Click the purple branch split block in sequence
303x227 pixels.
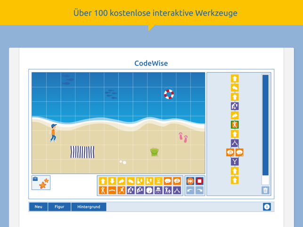pos(235,143)
